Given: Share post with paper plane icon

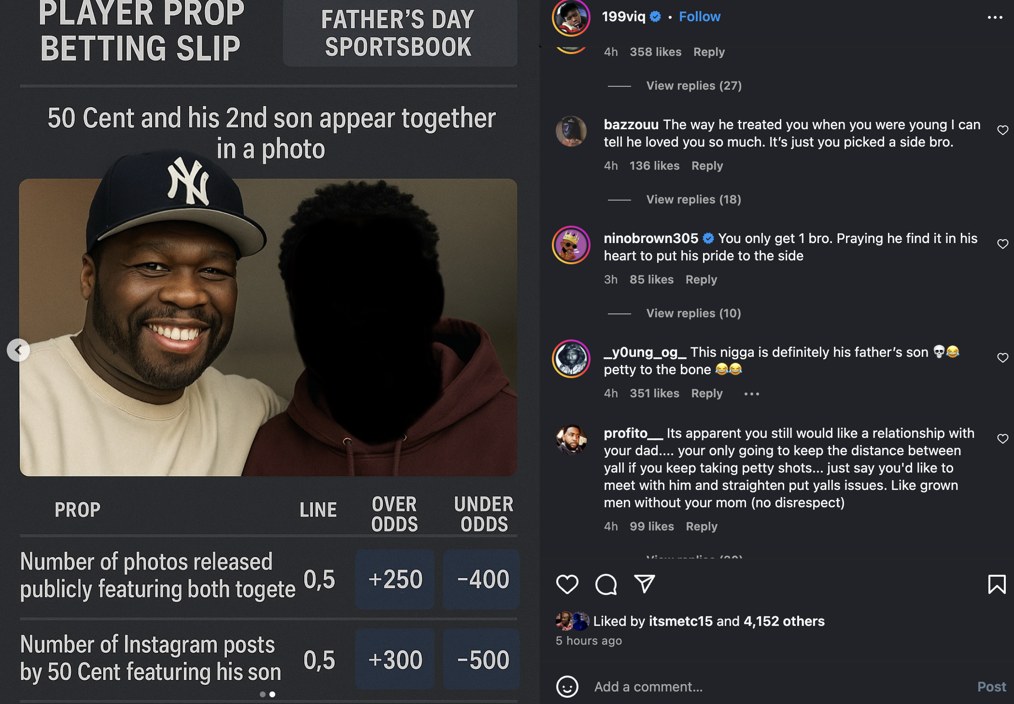Looking at the screenshot, I should click(644, 584).
